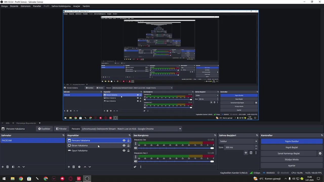The width and height of the screenshot is (324, 182).
Task: Open source properties gear in Kaynaklar toolbar
Action: tap(79, 167)
